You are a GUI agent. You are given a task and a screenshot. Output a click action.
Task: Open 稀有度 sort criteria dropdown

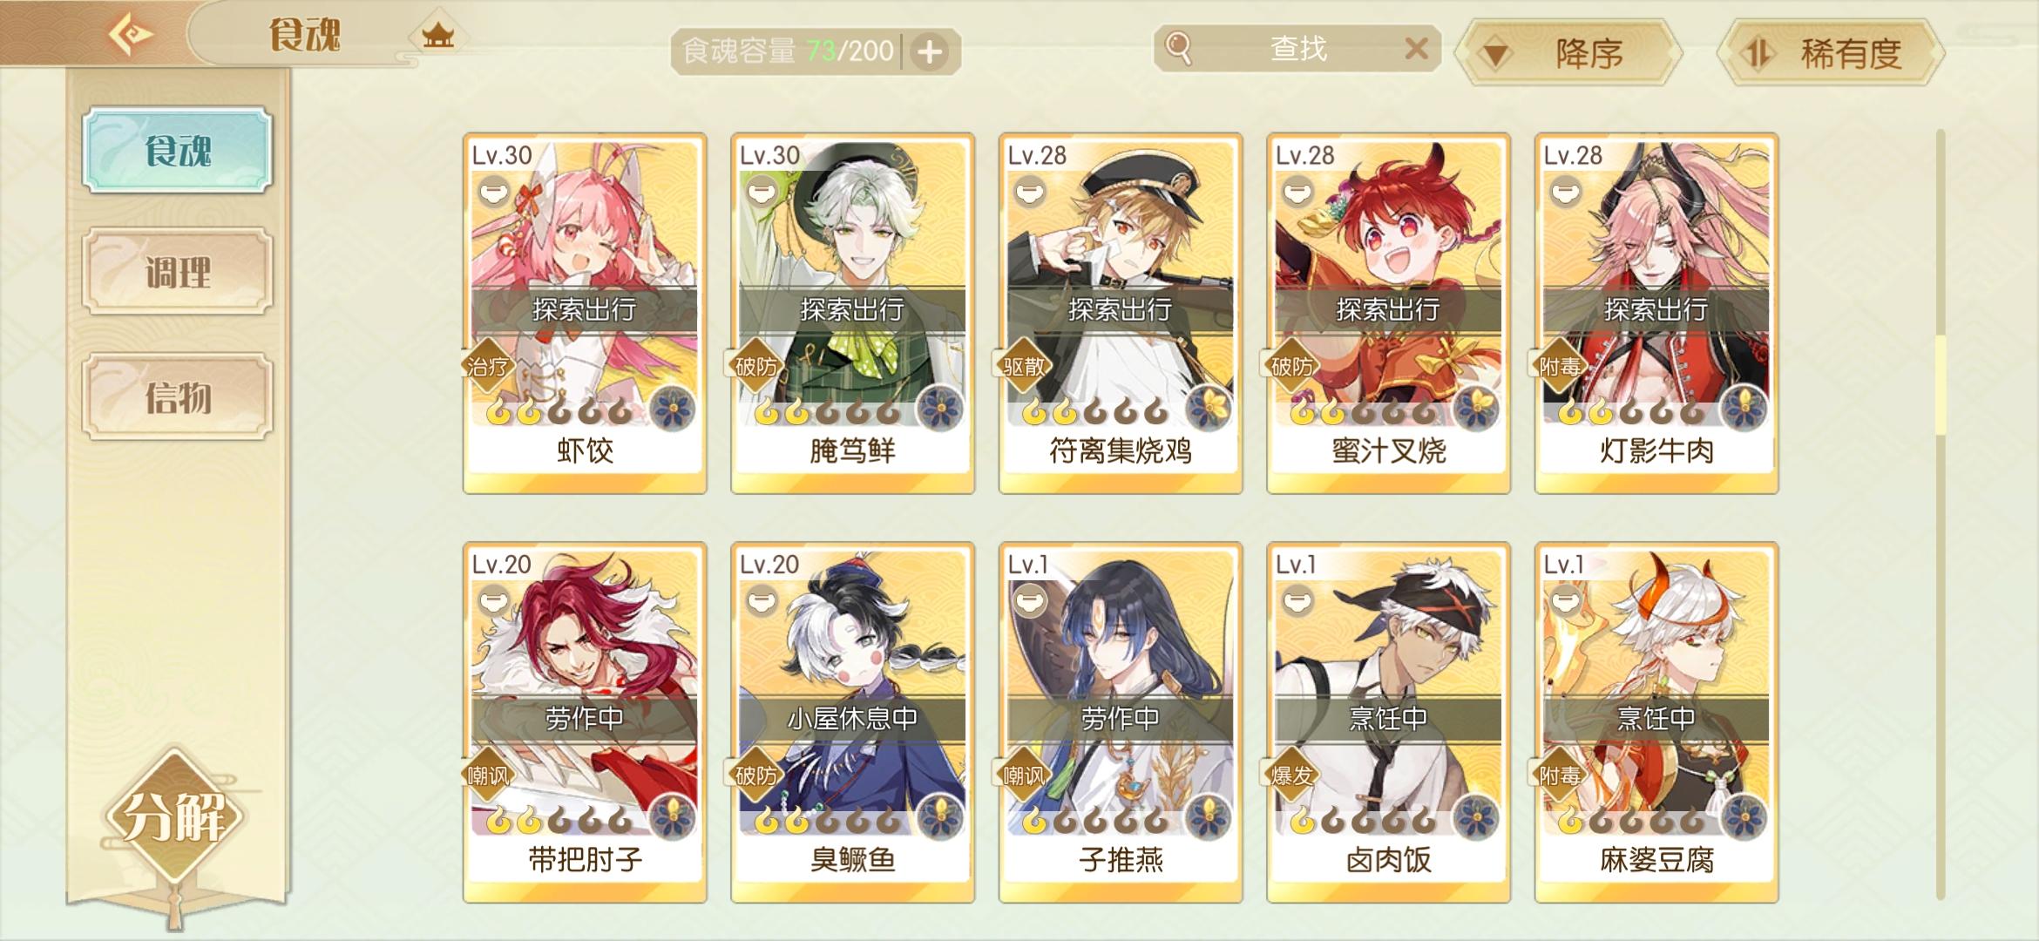[1831, 53]
